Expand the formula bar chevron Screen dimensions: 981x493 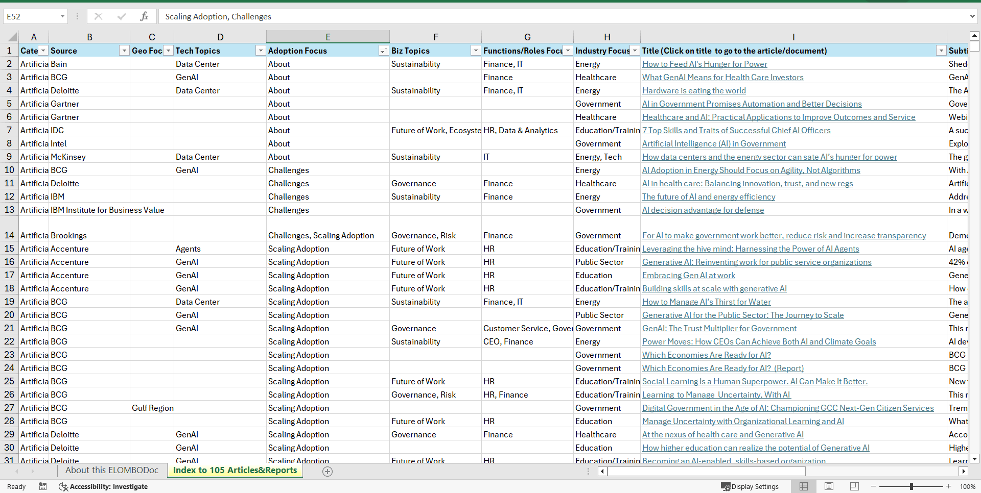(x=972, y=16)
